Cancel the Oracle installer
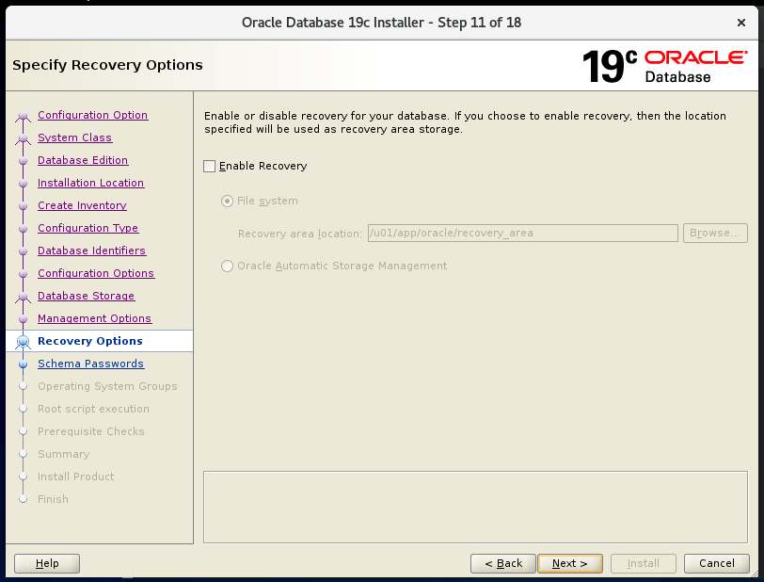Viewport: 764px width, 582px height. click(717, 563)
